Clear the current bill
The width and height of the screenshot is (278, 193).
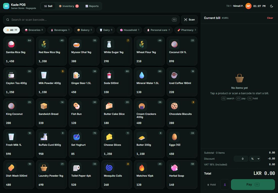pyautogui.click(x=270, y=18)
